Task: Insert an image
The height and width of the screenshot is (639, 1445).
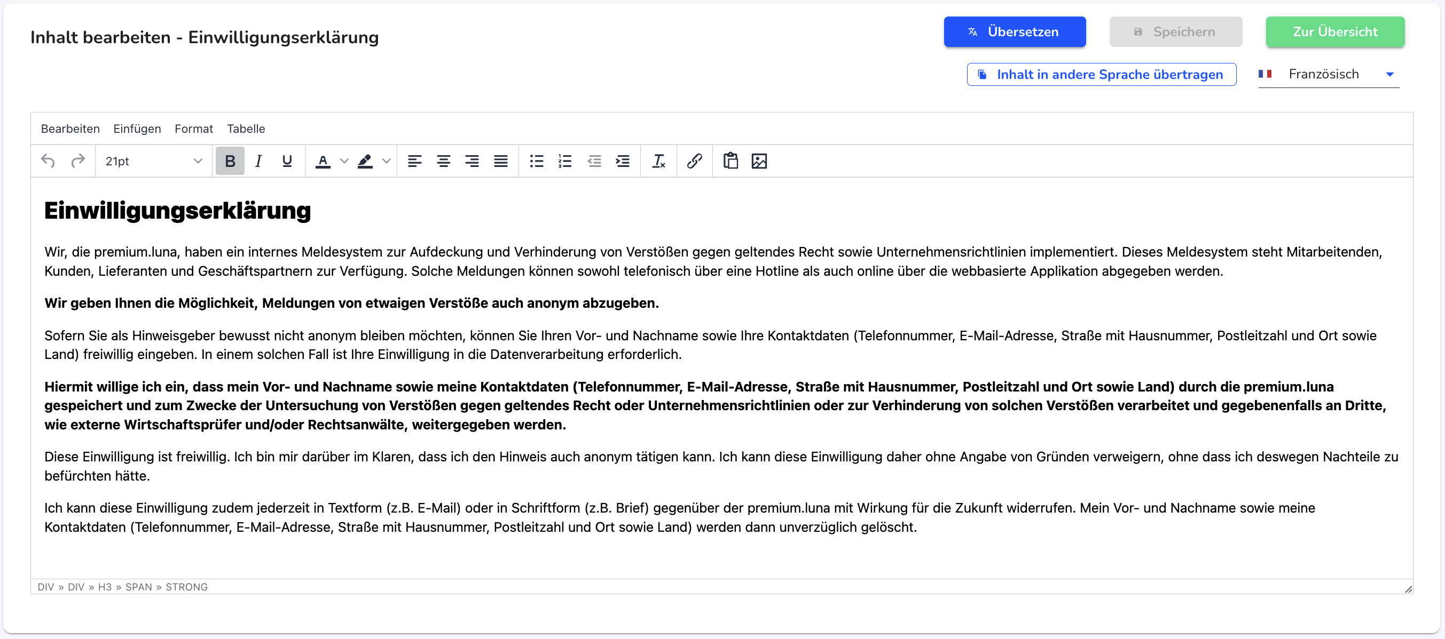Action: (x=759, y=162)
